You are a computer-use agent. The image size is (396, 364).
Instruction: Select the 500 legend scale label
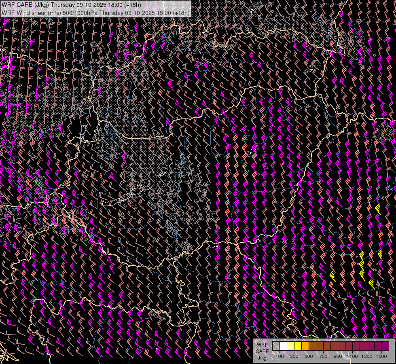(x=309, y=356)
